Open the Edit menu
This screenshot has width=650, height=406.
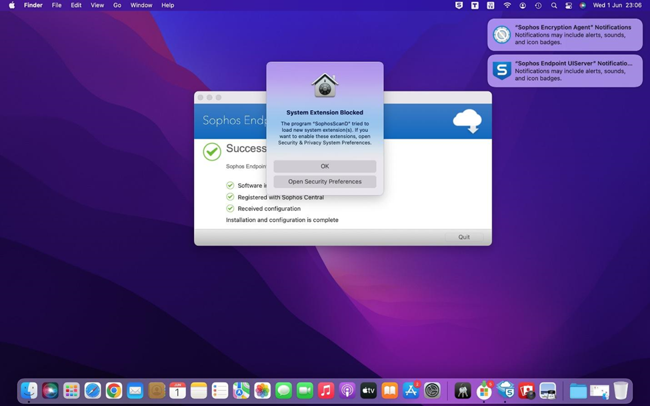[x=76, y=5]
